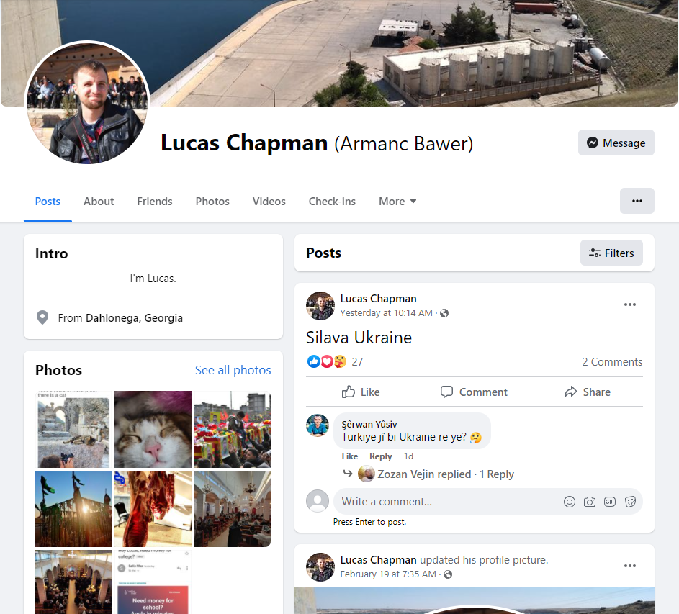
Task: Open three-dot menu on Silava Ukraine post
Action: point(629,304)
